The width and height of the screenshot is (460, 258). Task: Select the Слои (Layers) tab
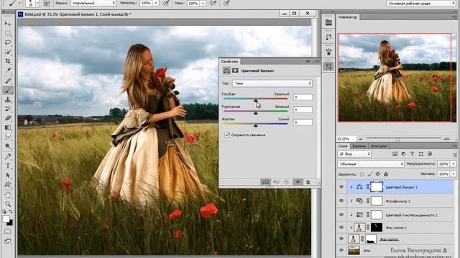point(343,146)
